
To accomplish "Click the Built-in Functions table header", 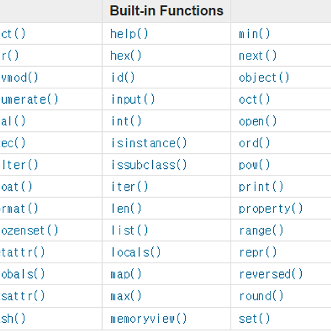I will click(x=167, y=11).
